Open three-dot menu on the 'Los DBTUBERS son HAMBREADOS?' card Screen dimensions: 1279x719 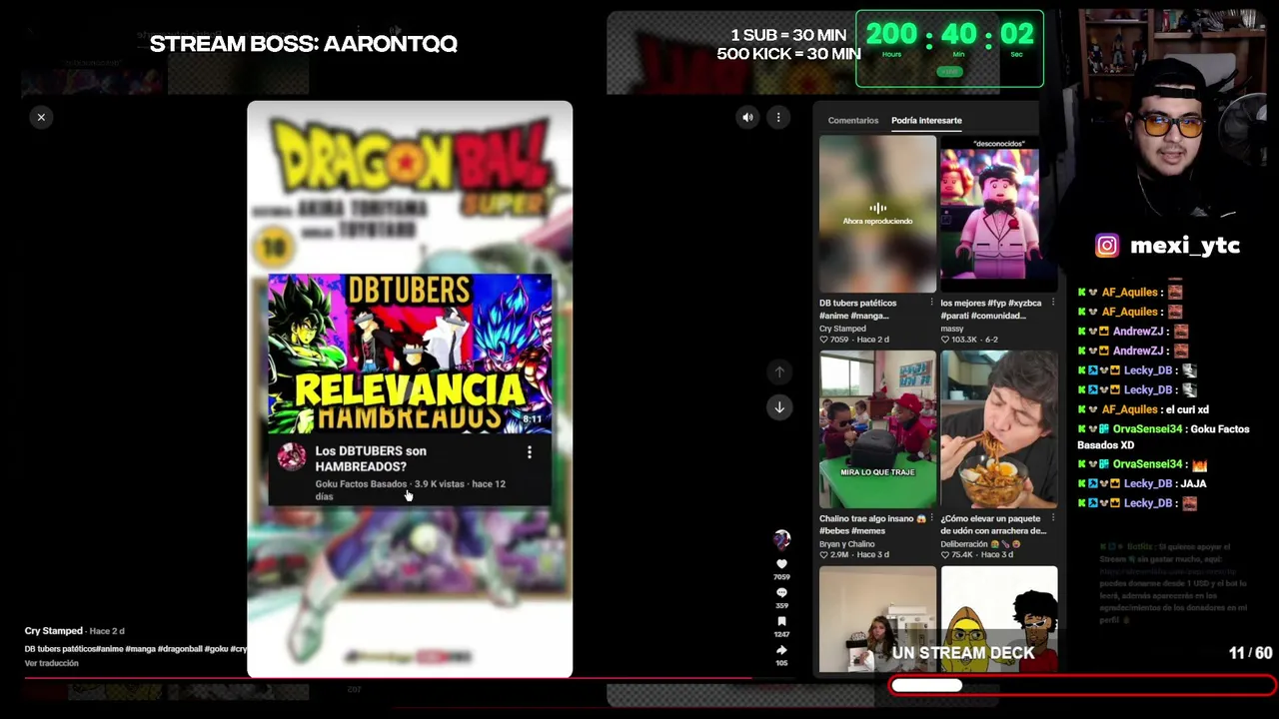[530, 452]
